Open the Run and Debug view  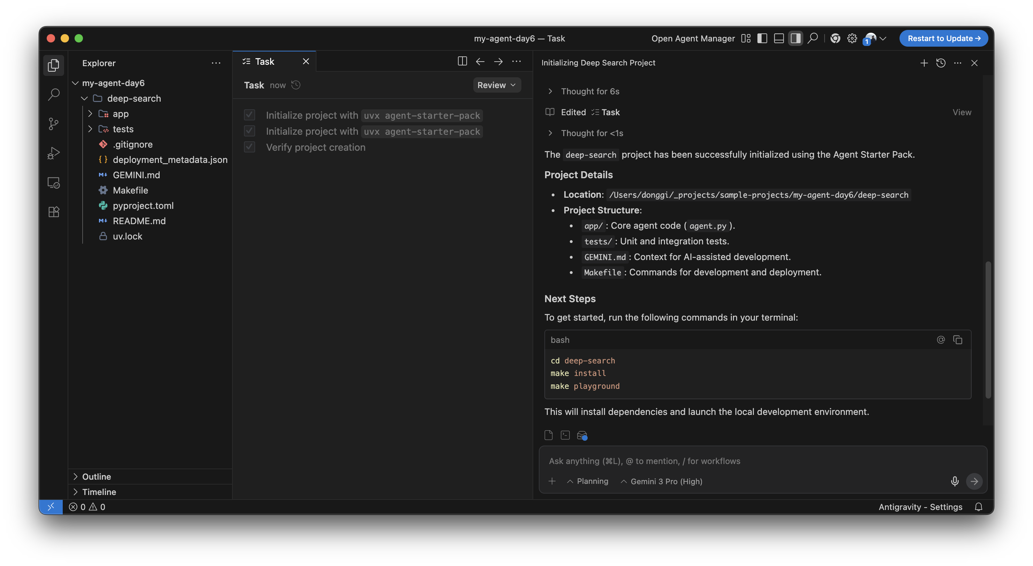pos(53,153)
